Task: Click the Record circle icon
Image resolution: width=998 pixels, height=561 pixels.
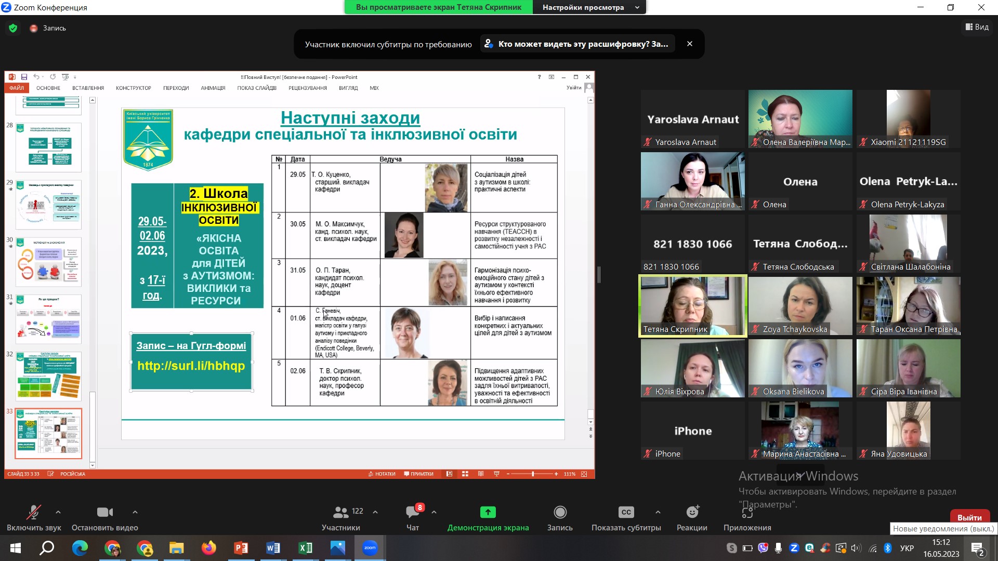Action: tap(560, 512)
